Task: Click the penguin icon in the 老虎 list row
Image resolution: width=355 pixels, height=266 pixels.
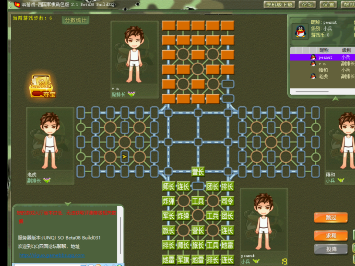Action: point(313,76)
